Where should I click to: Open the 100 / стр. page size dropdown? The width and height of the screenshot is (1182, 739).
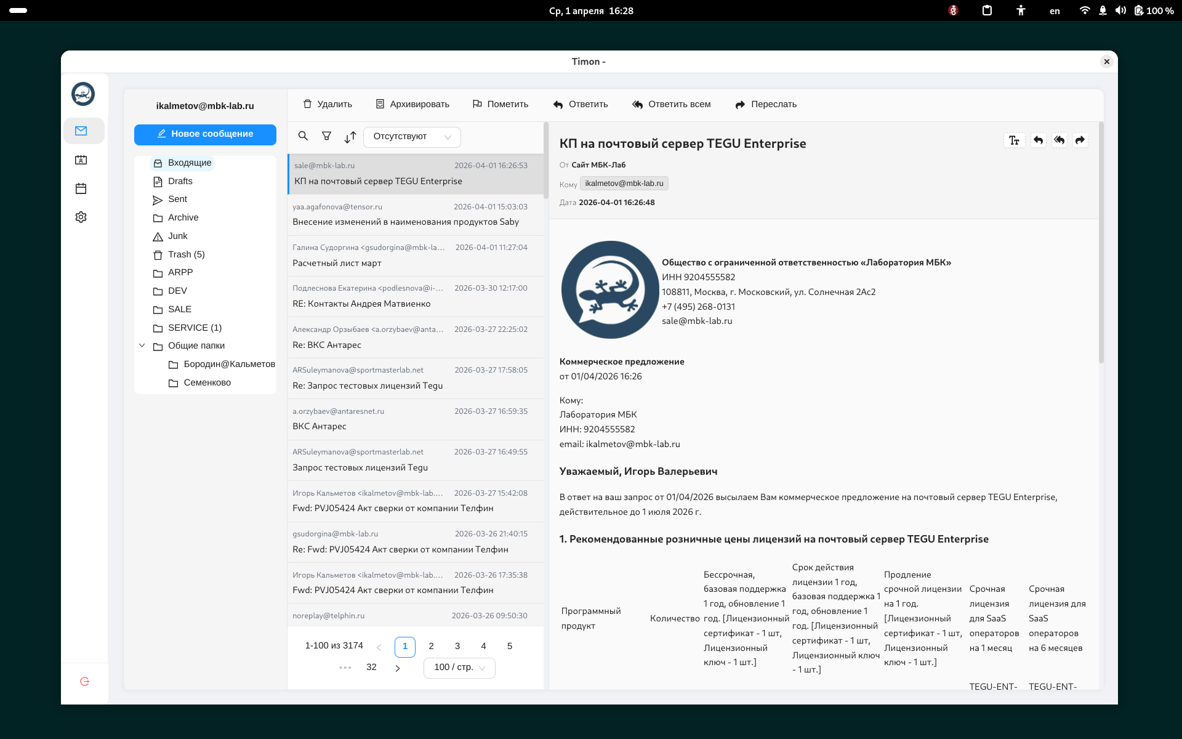click(459, 668)
